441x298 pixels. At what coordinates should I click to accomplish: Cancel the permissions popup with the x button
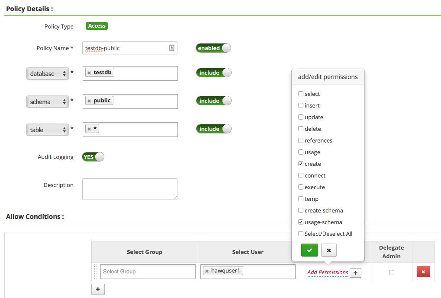tap(329, 250)
